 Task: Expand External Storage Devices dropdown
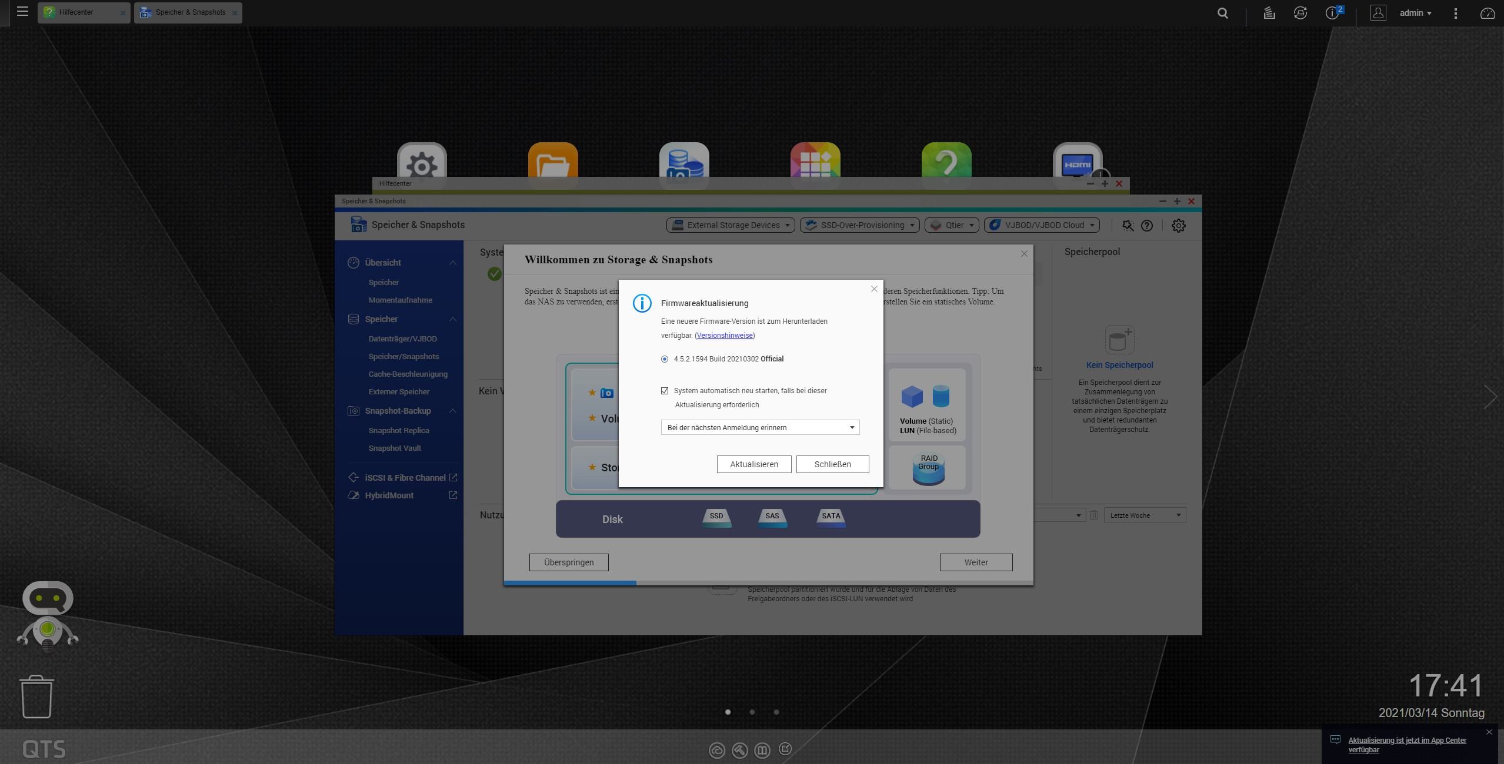point(731,225)
